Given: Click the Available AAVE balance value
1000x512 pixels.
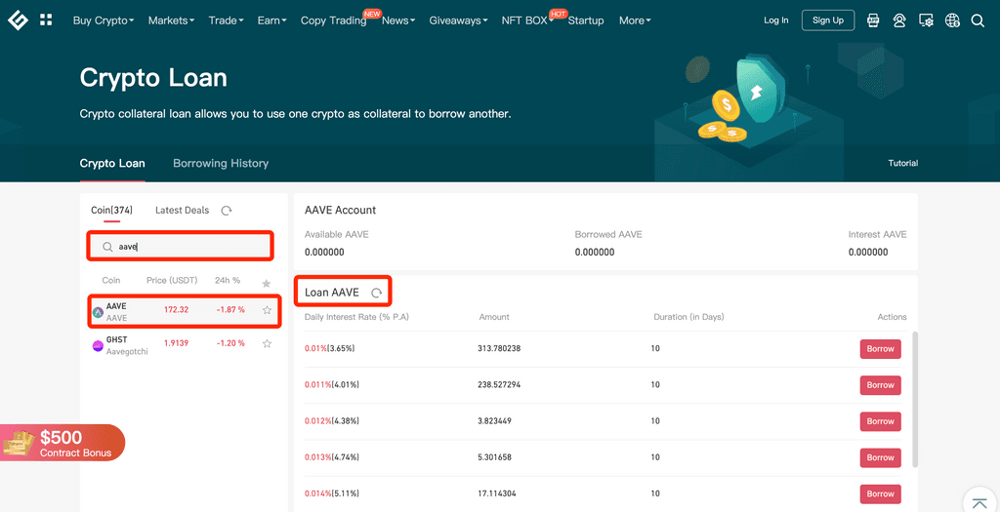Looking at the screenshot, I should coord(324,253).
